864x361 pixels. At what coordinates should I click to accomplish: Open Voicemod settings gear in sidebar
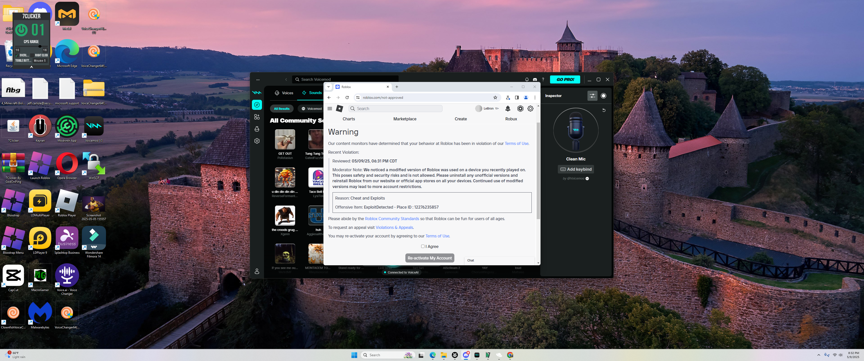click(x=257, y=141)
